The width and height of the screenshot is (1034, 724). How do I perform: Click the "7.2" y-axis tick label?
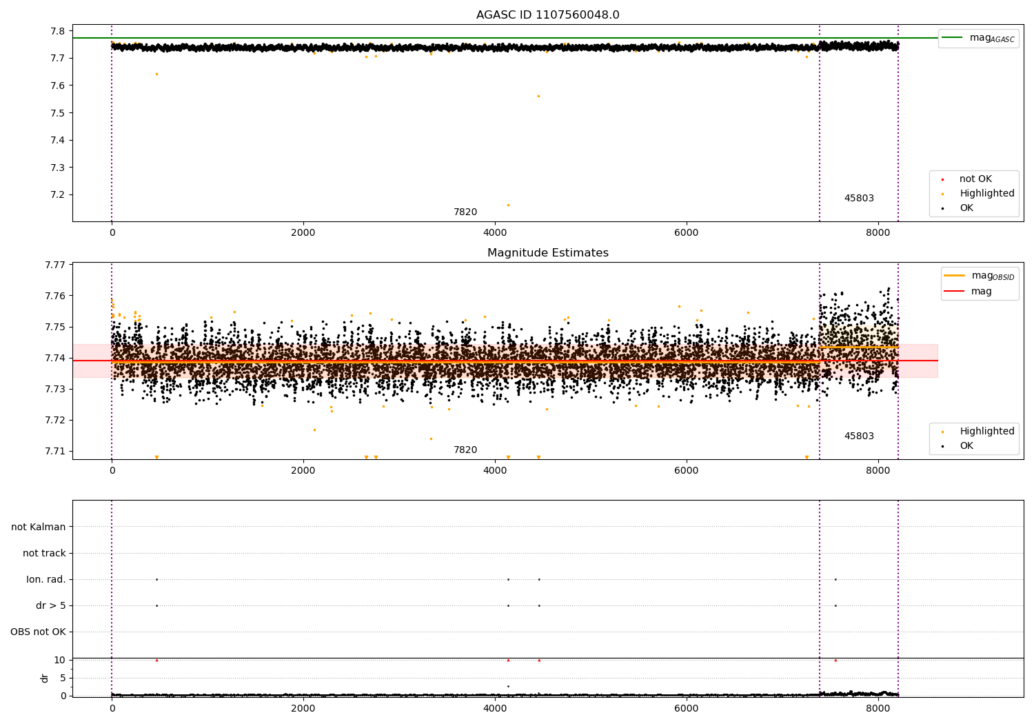58,194
